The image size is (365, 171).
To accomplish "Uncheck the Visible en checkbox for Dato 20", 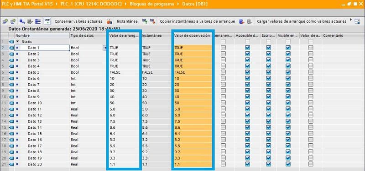I will pos(288,164).
